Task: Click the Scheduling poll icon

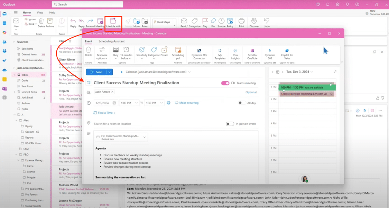Action: tap(178, 50)
